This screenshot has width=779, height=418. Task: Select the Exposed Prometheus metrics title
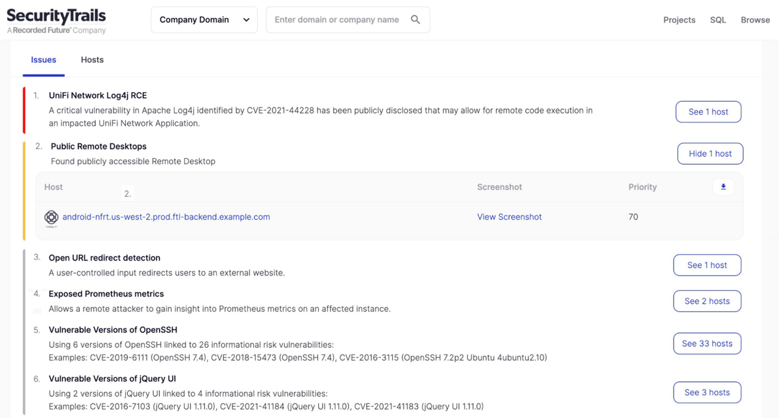(x=106, y=294)
